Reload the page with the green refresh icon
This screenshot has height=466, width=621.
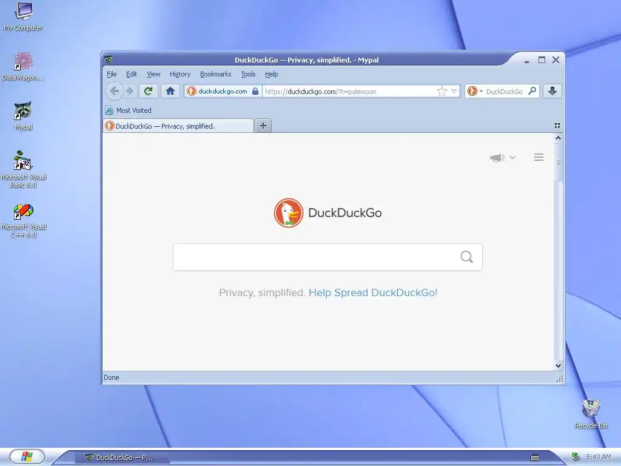point(149,91)
